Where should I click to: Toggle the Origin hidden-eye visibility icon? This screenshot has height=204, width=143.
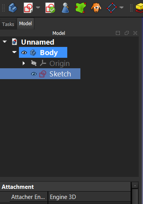click(x=34, y=63)
